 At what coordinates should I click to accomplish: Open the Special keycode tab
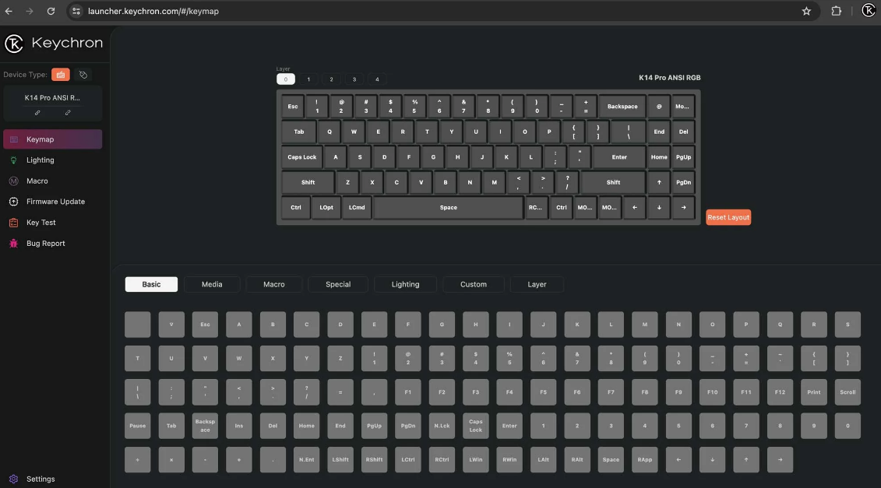pyautogui.click(x=338, y=284)
